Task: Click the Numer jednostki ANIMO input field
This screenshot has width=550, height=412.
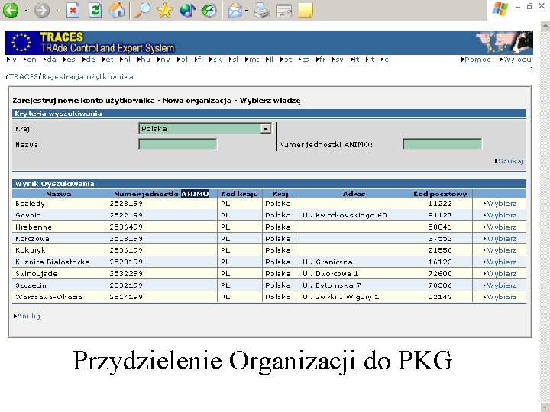Action: coord(442,144)
